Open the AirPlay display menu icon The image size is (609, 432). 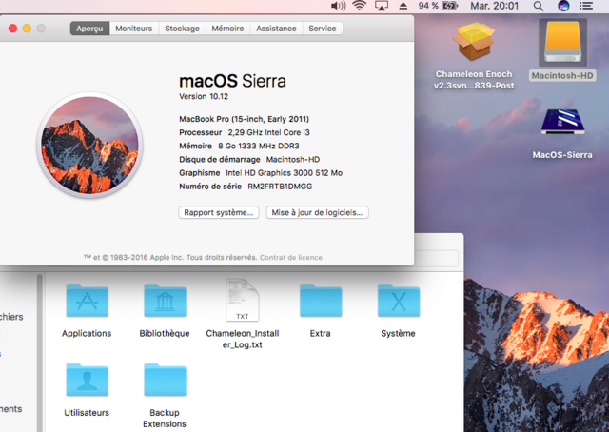pyautogui.click(x=382, y=6)
